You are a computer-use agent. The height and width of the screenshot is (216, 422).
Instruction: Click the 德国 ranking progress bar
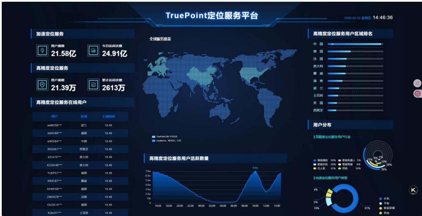355,51
